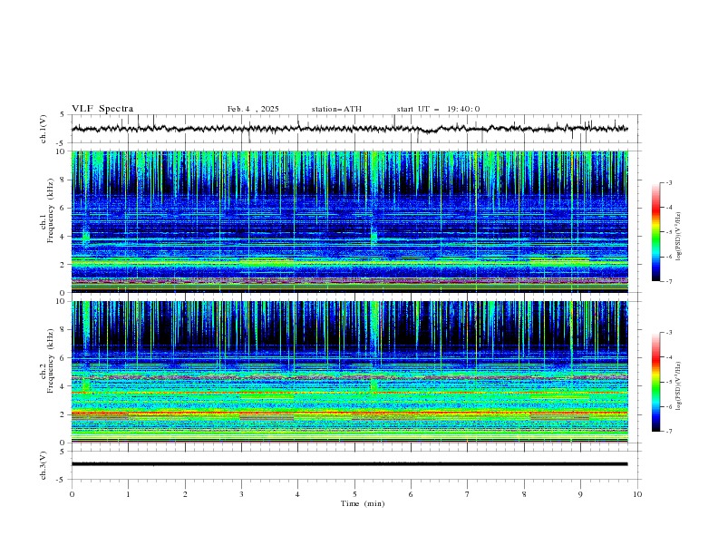Viewport: 718px width, 555px height.
Task: Click the ch.2 spectrogram panel
Action: click(350, 372)
